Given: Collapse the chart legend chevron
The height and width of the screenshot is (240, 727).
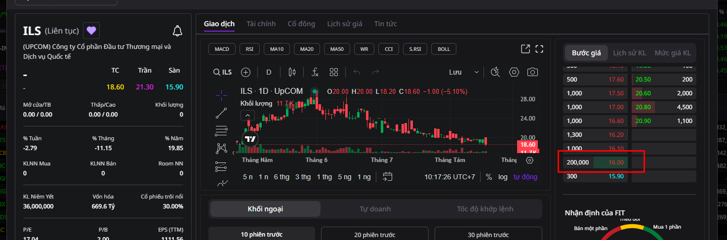Looking at the screenshot, I should [x=248, y=116].
